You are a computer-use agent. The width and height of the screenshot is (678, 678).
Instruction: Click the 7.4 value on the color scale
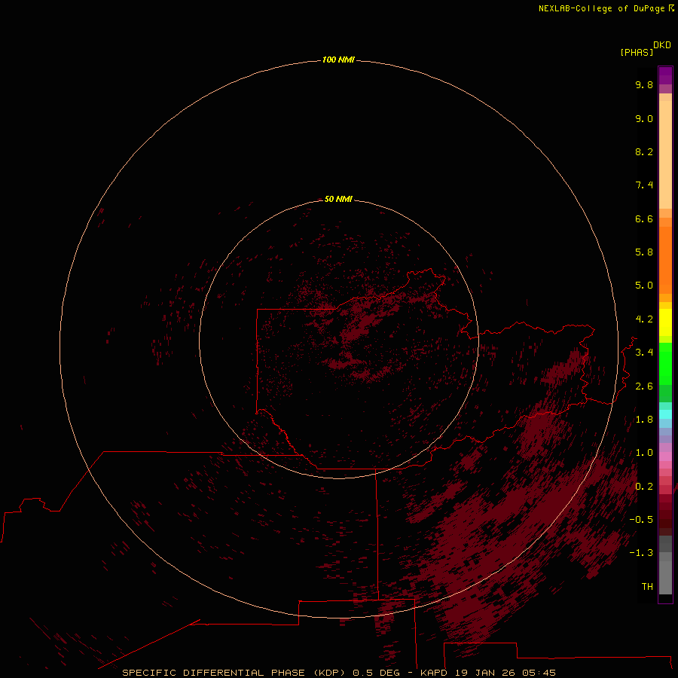coord(644,185)
